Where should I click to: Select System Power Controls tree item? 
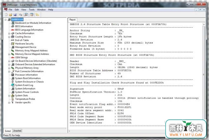click(x=27, y=92)
